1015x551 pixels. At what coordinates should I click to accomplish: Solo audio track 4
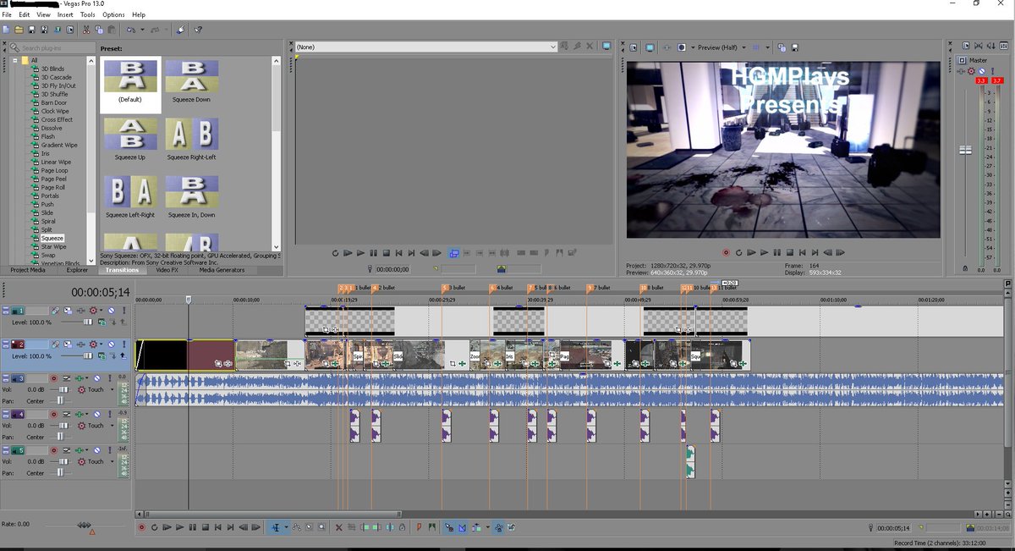110,414
